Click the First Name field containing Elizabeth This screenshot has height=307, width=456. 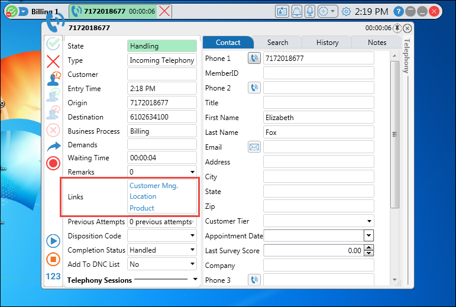(318, 118)
